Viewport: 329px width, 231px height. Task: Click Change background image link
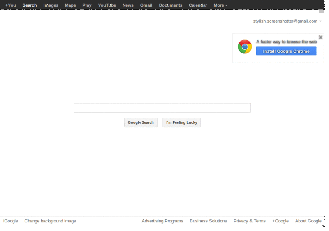click(x=50, y=221)
